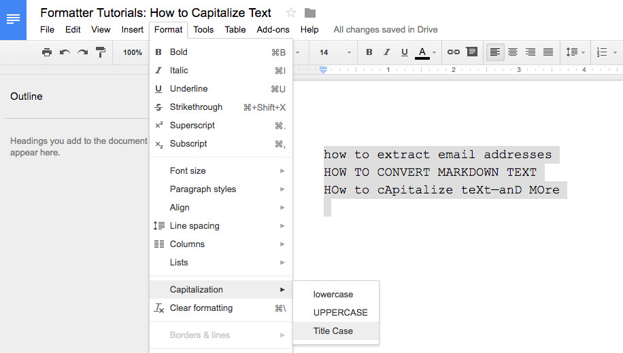
Task: Select the Paint format roller icon
Action: (x=101, y=52)
